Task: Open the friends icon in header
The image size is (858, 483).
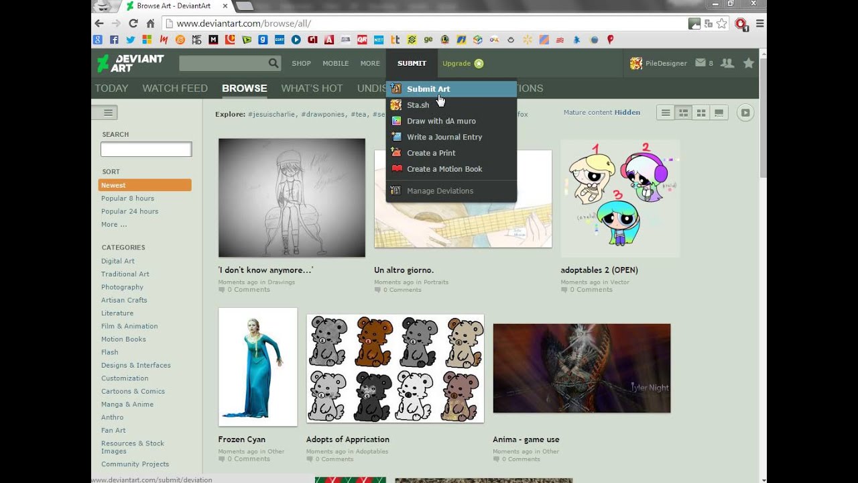Action: coord(727,63)
